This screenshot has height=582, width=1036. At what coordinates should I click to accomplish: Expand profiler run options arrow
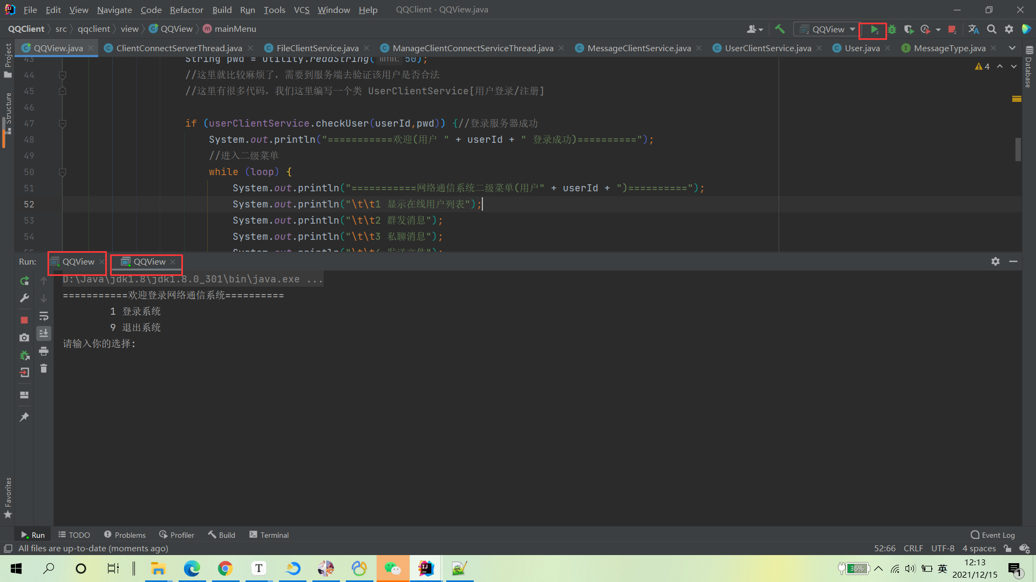point(938,30)
